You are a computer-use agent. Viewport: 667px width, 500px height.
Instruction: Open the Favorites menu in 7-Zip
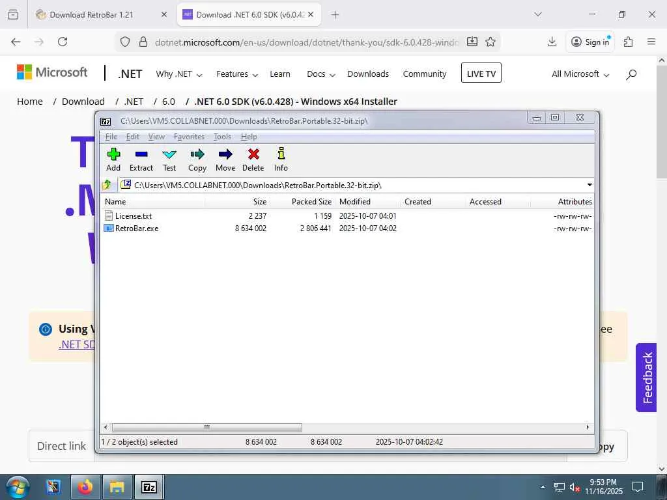pyautogui.click(x=189, y=137)
